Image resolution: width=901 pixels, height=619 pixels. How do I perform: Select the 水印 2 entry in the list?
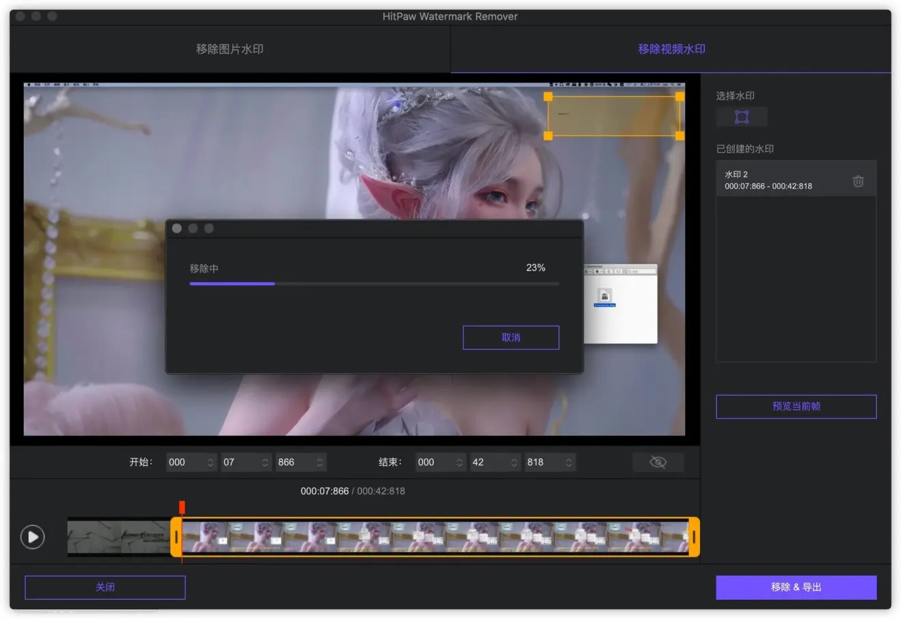(x=796, y=180)
